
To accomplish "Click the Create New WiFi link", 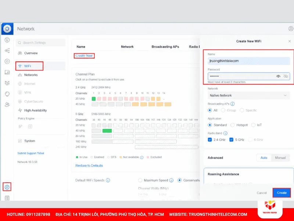I will tap(84, 56).
